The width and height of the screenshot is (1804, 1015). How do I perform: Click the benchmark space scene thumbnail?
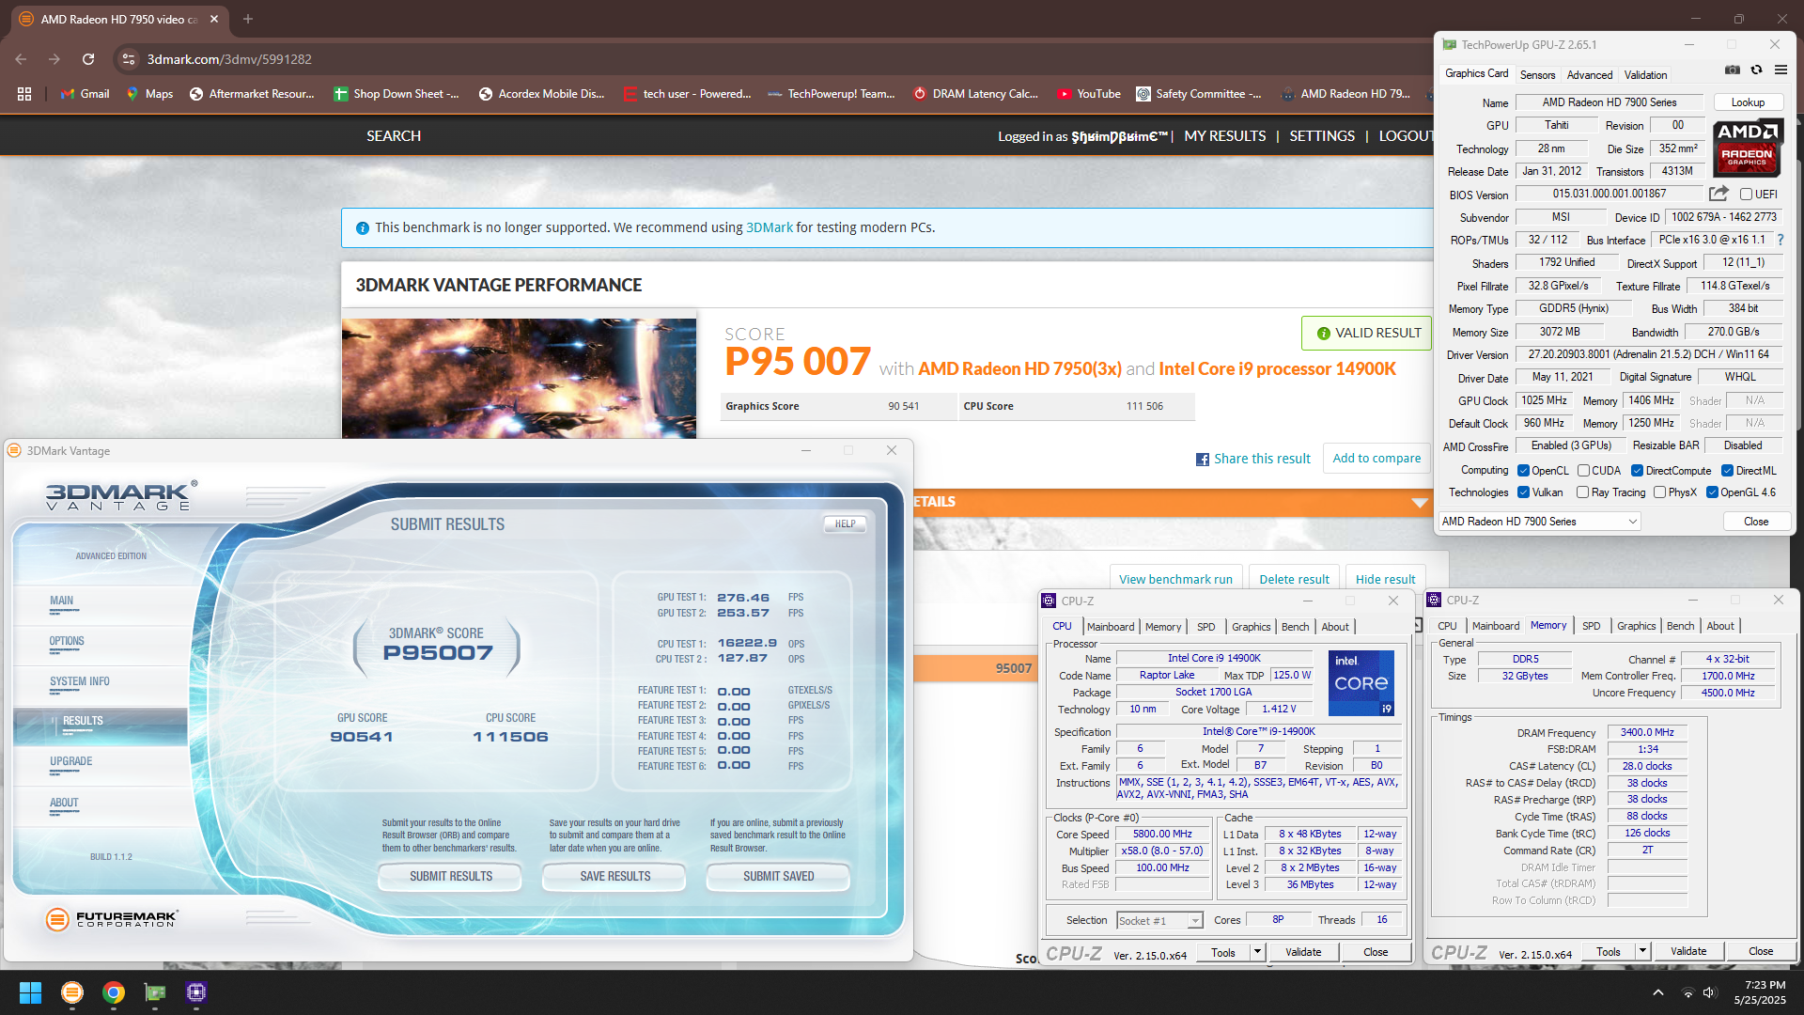tap(519, 378)
